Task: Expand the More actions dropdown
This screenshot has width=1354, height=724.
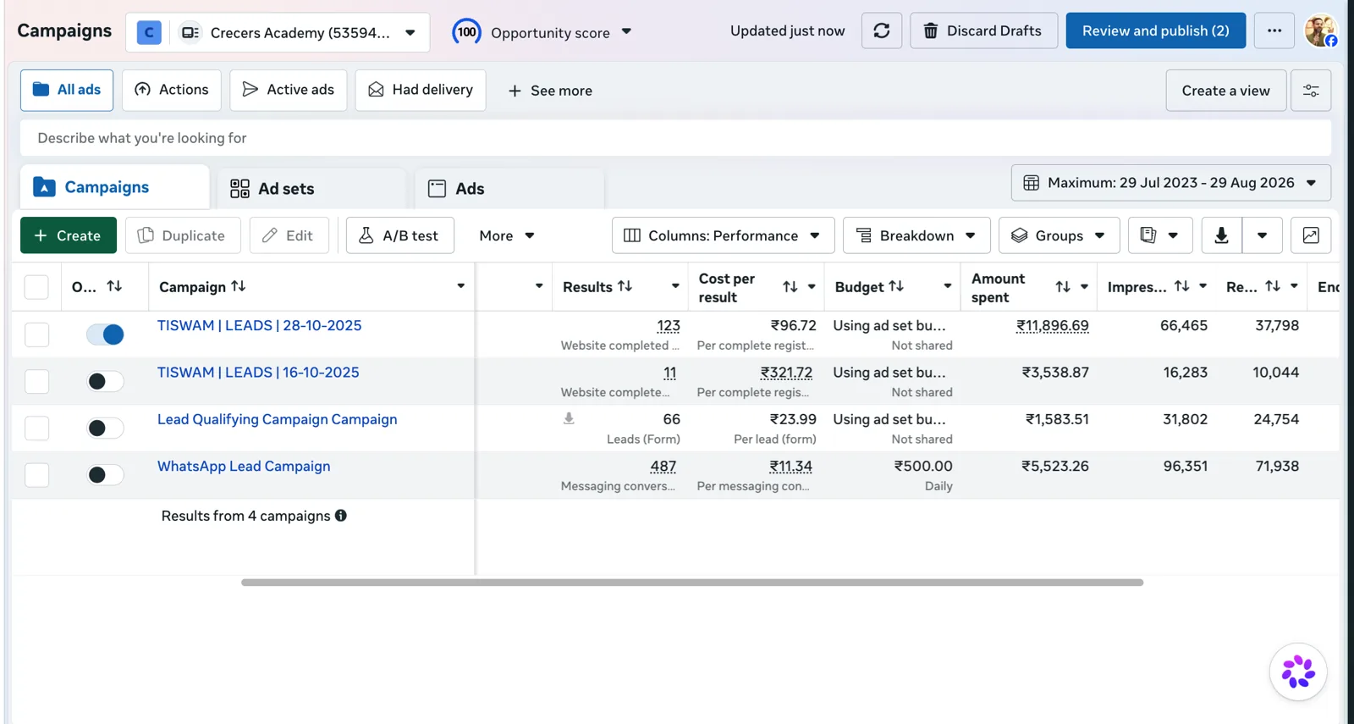Action: click(506, 235)
